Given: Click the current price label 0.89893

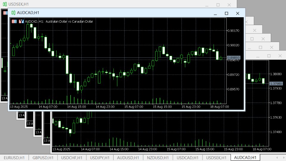Looking at the screenshot, I should (234, 58).
